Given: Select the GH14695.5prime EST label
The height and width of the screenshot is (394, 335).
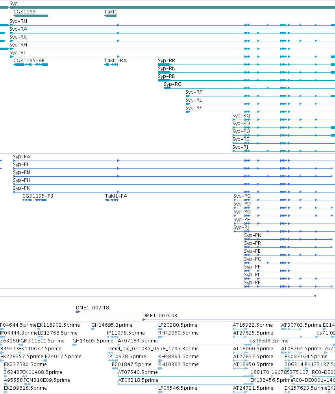Looking at the screenshot, I should tap(93, 341).
